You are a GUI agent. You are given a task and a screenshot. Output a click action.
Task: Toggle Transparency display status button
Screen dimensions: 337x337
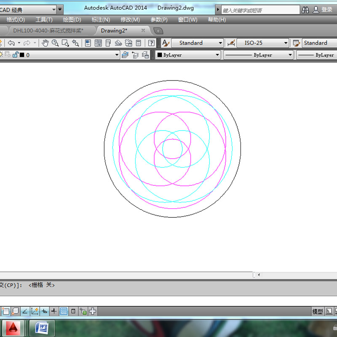64,311
